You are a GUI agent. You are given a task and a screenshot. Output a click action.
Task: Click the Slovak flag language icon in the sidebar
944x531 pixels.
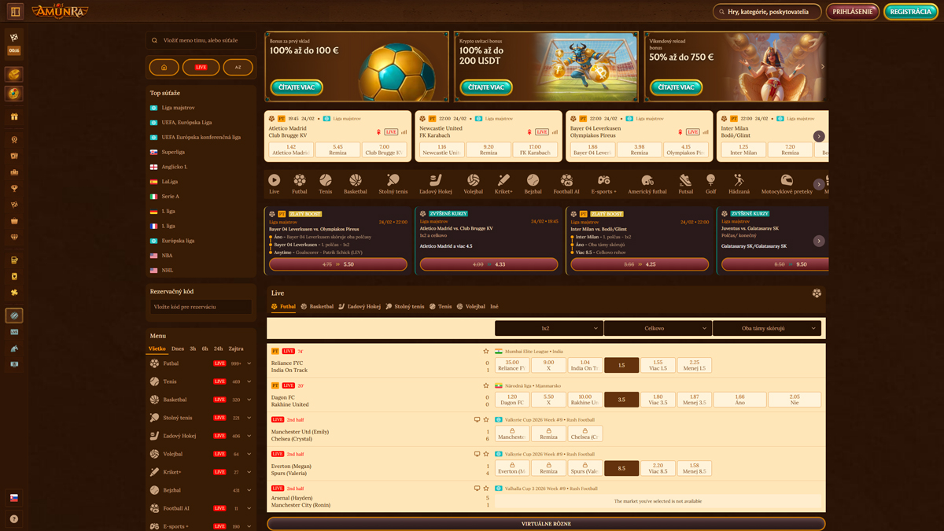(13, 497)
